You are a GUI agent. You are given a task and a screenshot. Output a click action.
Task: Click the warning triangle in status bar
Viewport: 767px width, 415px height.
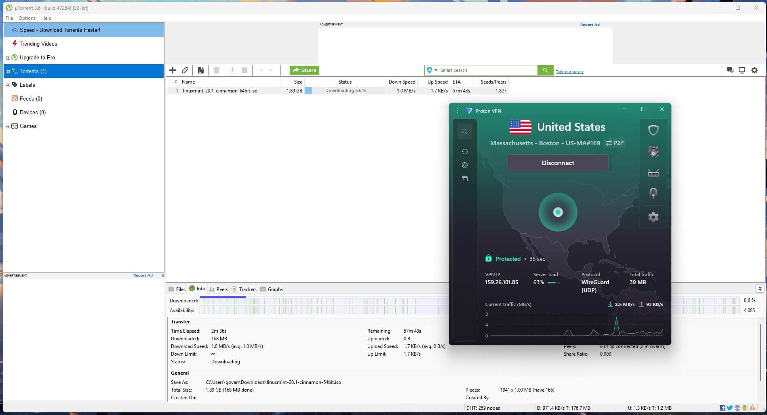pyautogui.click(x=752, y=408)
